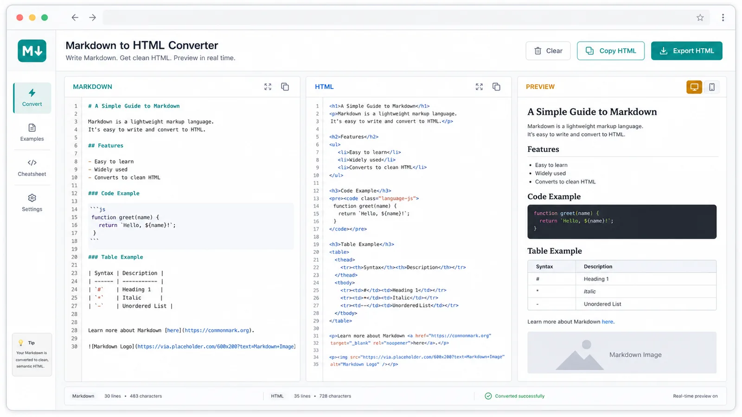Open the browser three-dot menu
742x417 pixels.
(x=723, y=18)
